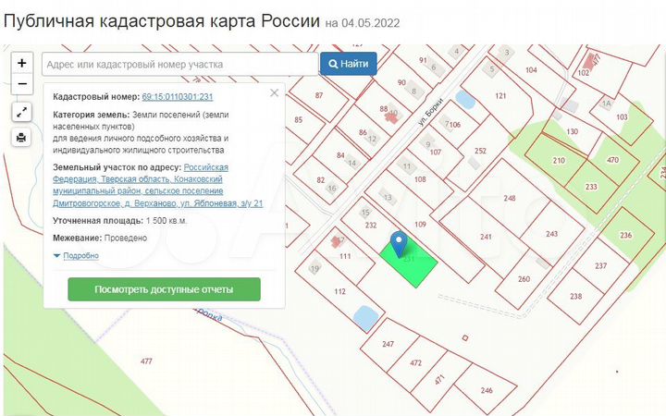Click the blue pond near parcel 121

(465, 100)
